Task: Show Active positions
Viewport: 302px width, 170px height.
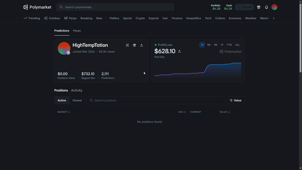Action: 62,100
